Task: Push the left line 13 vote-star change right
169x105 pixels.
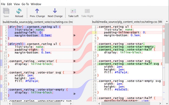Action: click(74, 61)
